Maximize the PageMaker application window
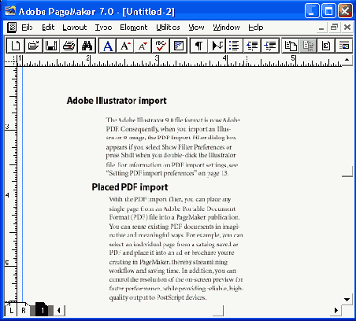The width and height of the screenshot is (356, 321). click(328, 11)
